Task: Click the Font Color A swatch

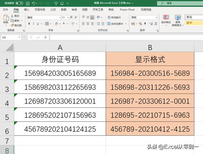Action: tap(64, 24)
